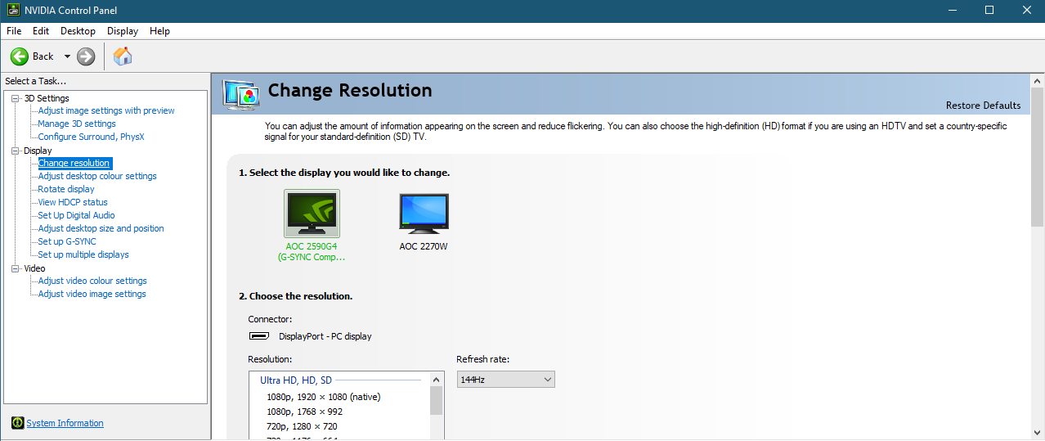Open the Back history dropdown arrow
Image resolution: width=1045 pixels, height=441 pixels.
[x=67, y=56]
